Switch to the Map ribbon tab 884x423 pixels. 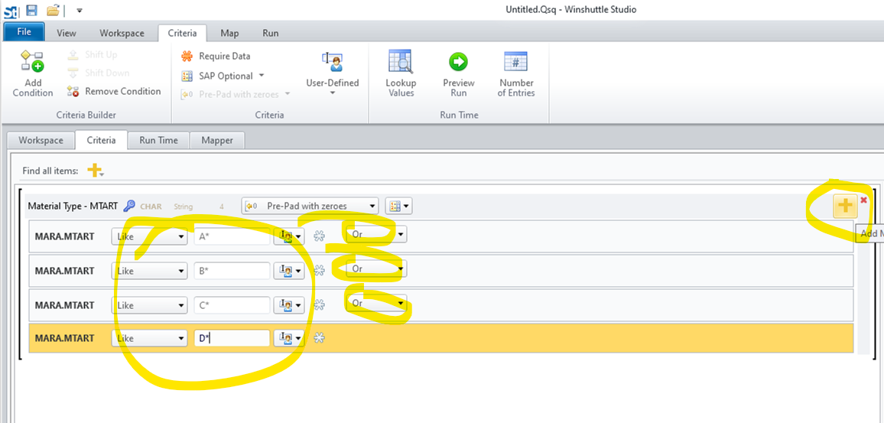[x=229, y=34]
